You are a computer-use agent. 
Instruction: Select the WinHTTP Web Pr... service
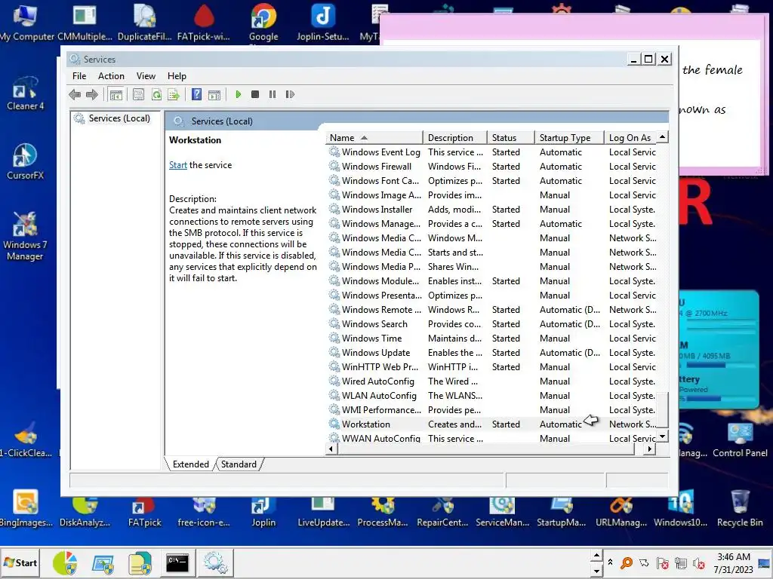492,367
